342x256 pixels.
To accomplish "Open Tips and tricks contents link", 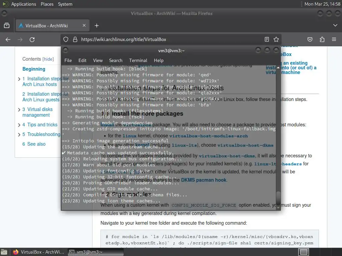I will click(x=40, y=125).
